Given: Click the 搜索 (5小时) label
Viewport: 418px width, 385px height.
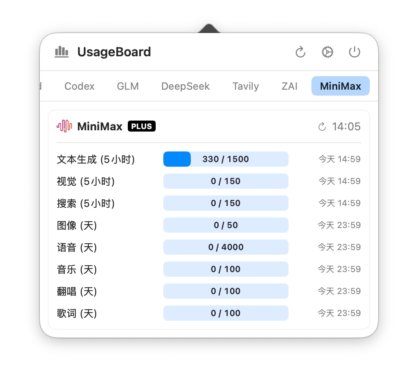Looking at the screenshot, I should click(85, 203).
